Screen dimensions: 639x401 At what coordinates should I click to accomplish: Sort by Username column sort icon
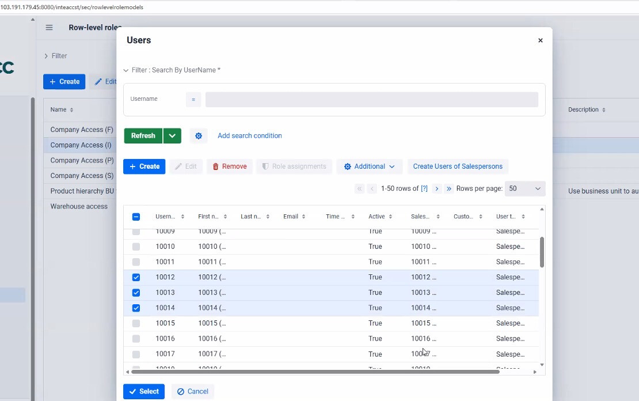pyautogui.click(x=182, y=217)
